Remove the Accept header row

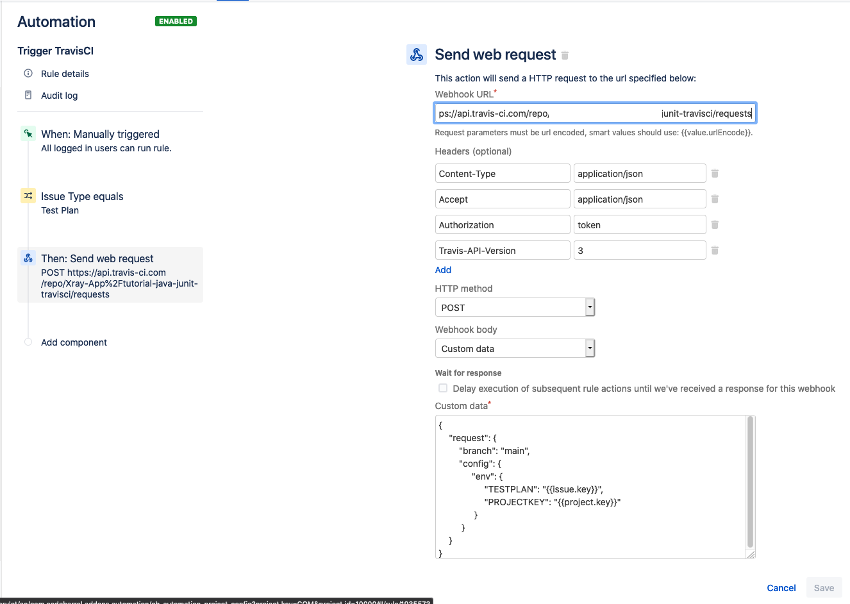pyautogui.click(x=715, y=199)
